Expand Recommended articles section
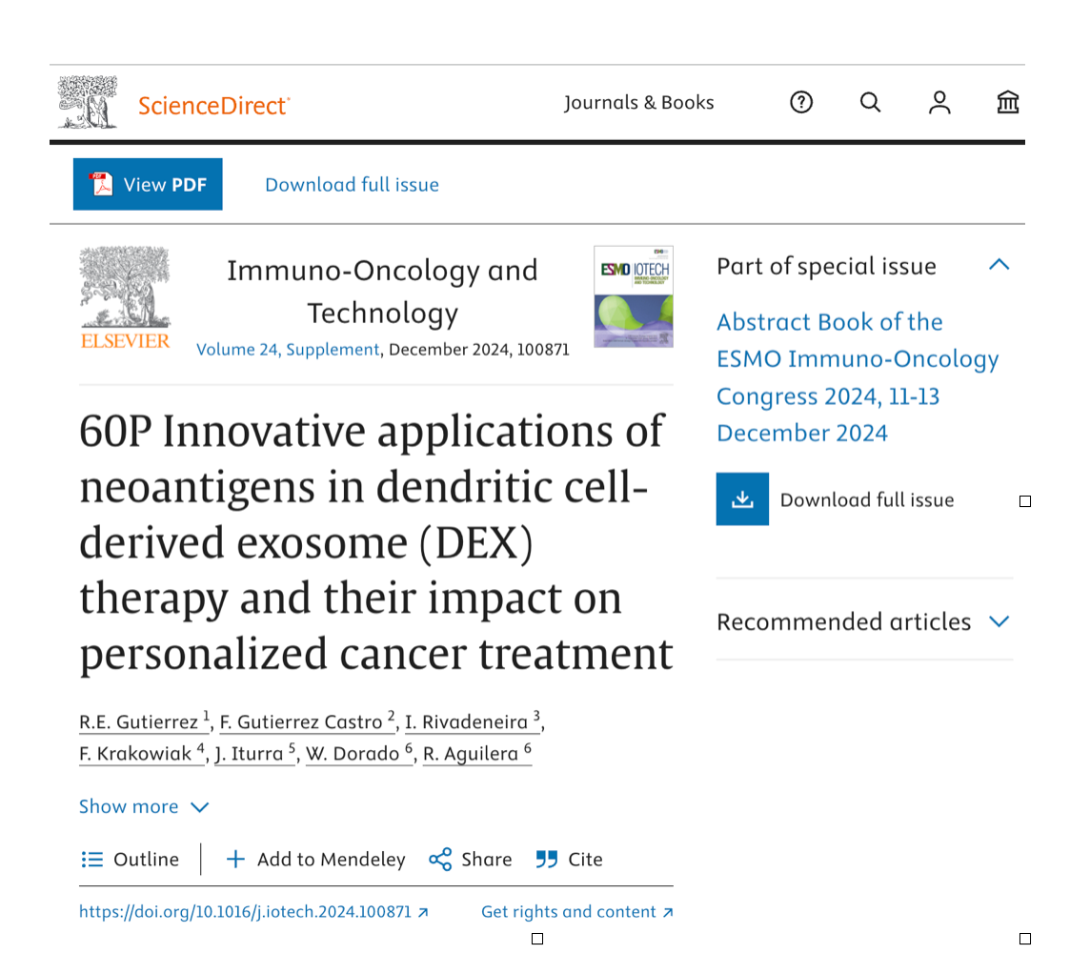Image resolution: width=1090 pixels, height=974 pixels. (999, 621)
